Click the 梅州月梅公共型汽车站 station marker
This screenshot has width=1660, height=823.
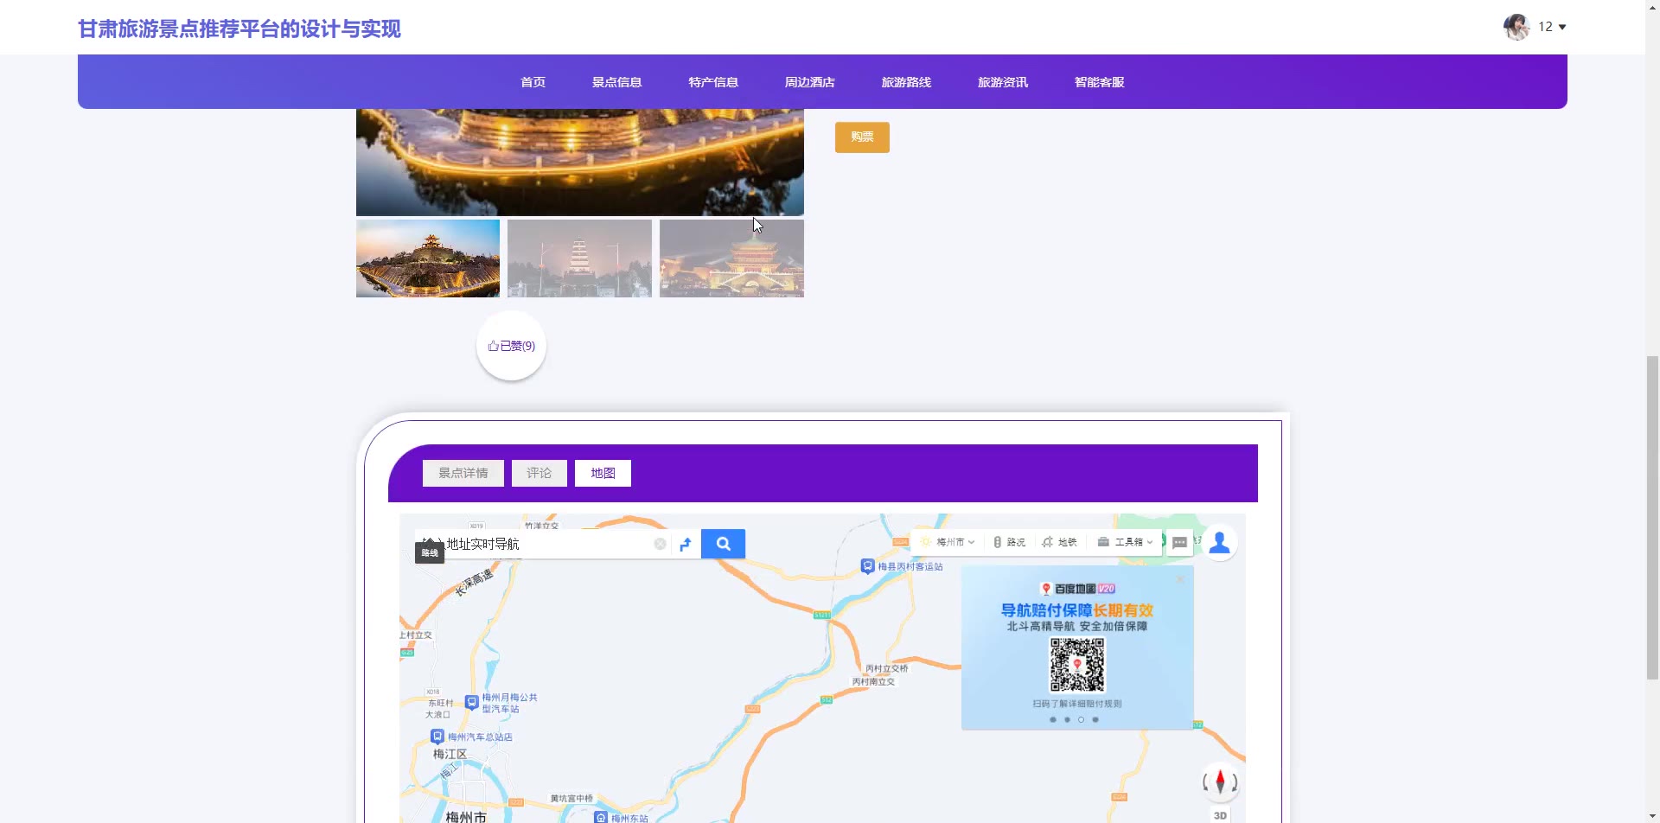501,703
